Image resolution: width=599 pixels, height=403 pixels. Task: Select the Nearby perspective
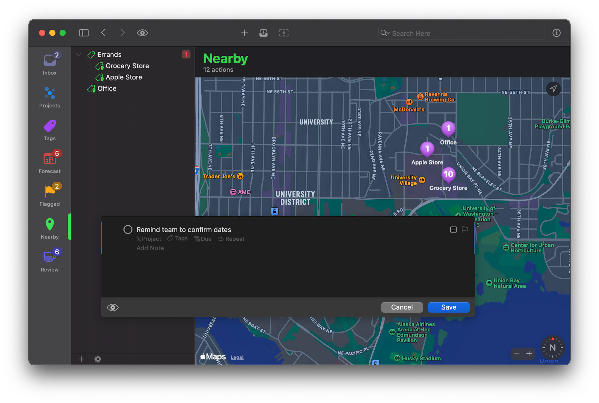50,228
